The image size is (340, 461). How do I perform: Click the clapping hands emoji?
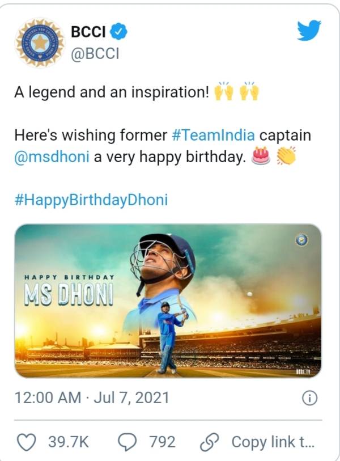[x=286, y=157]
